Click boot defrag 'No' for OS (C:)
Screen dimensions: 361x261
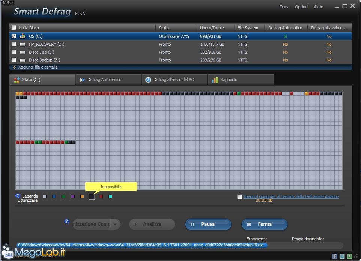point(329,36)
